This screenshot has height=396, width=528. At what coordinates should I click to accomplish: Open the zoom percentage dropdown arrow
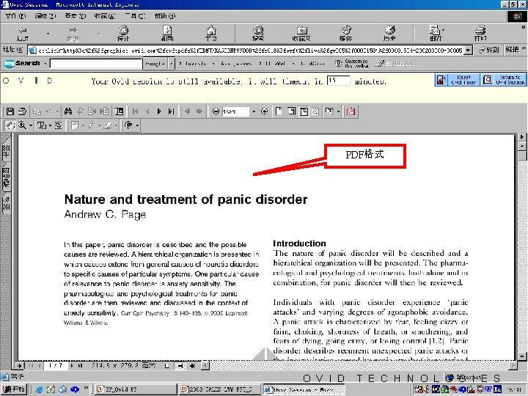click(254, 111)
